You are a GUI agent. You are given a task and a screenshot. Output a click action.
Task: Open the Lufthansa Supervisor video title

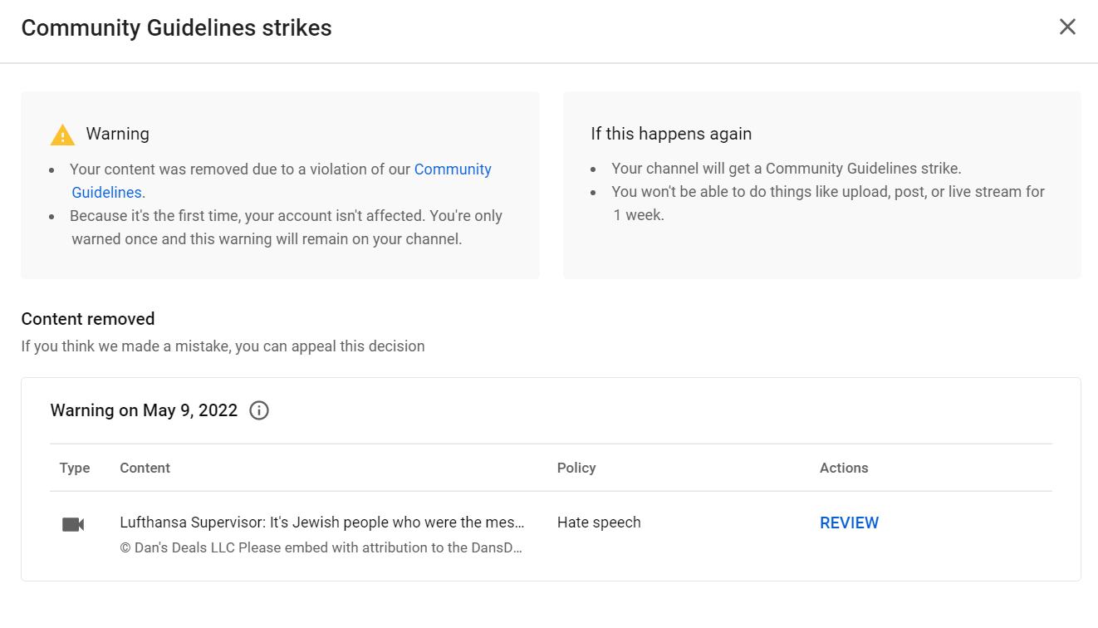click(x=322, y=523)
